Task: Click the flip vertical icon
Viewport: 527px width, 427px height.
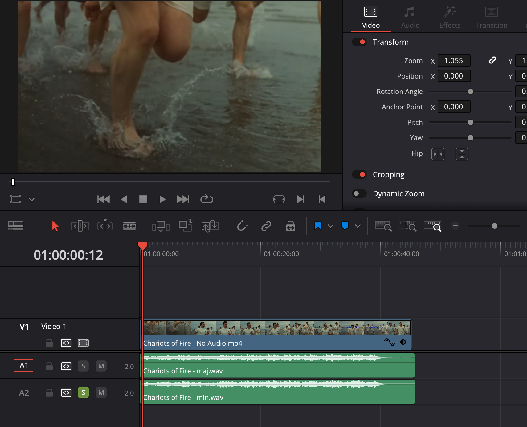Action: click(x=462, y=154)
